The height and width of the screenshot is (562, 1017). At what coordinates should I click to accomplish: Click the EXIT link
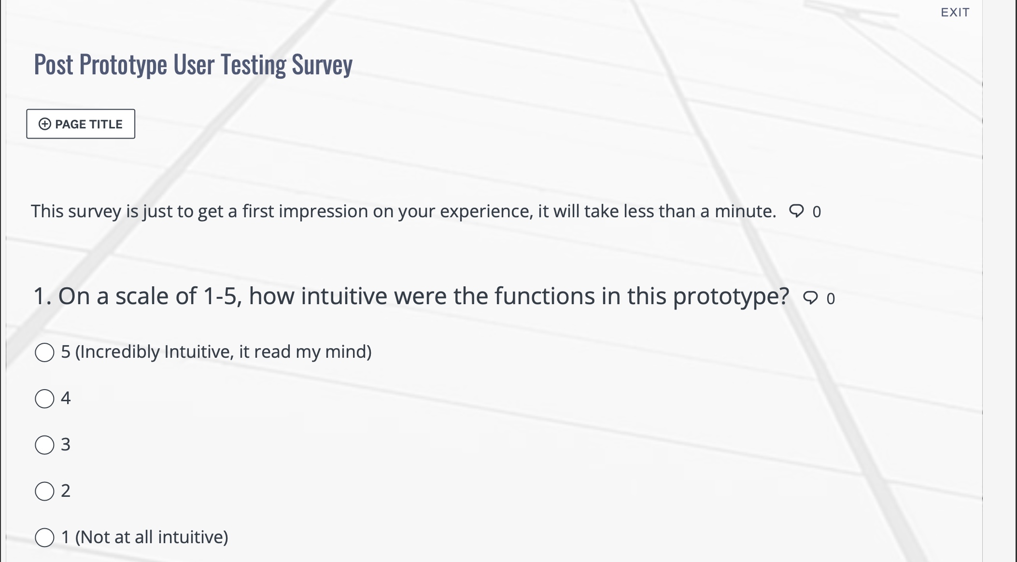click(955, 13)
